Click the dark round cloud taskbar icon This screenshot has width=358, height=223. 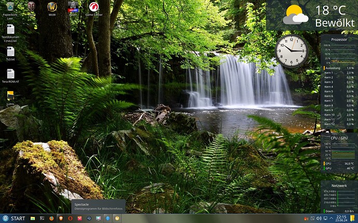click(89, 218)
